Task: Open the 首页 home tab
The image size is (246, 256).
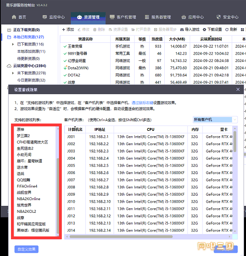Action: tap(19, 17)
